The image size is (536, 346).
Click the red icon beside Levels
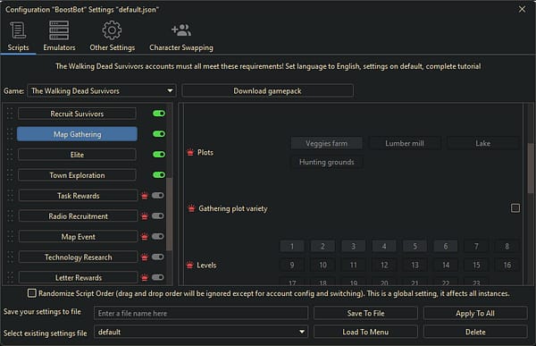(x=189, y=265)
